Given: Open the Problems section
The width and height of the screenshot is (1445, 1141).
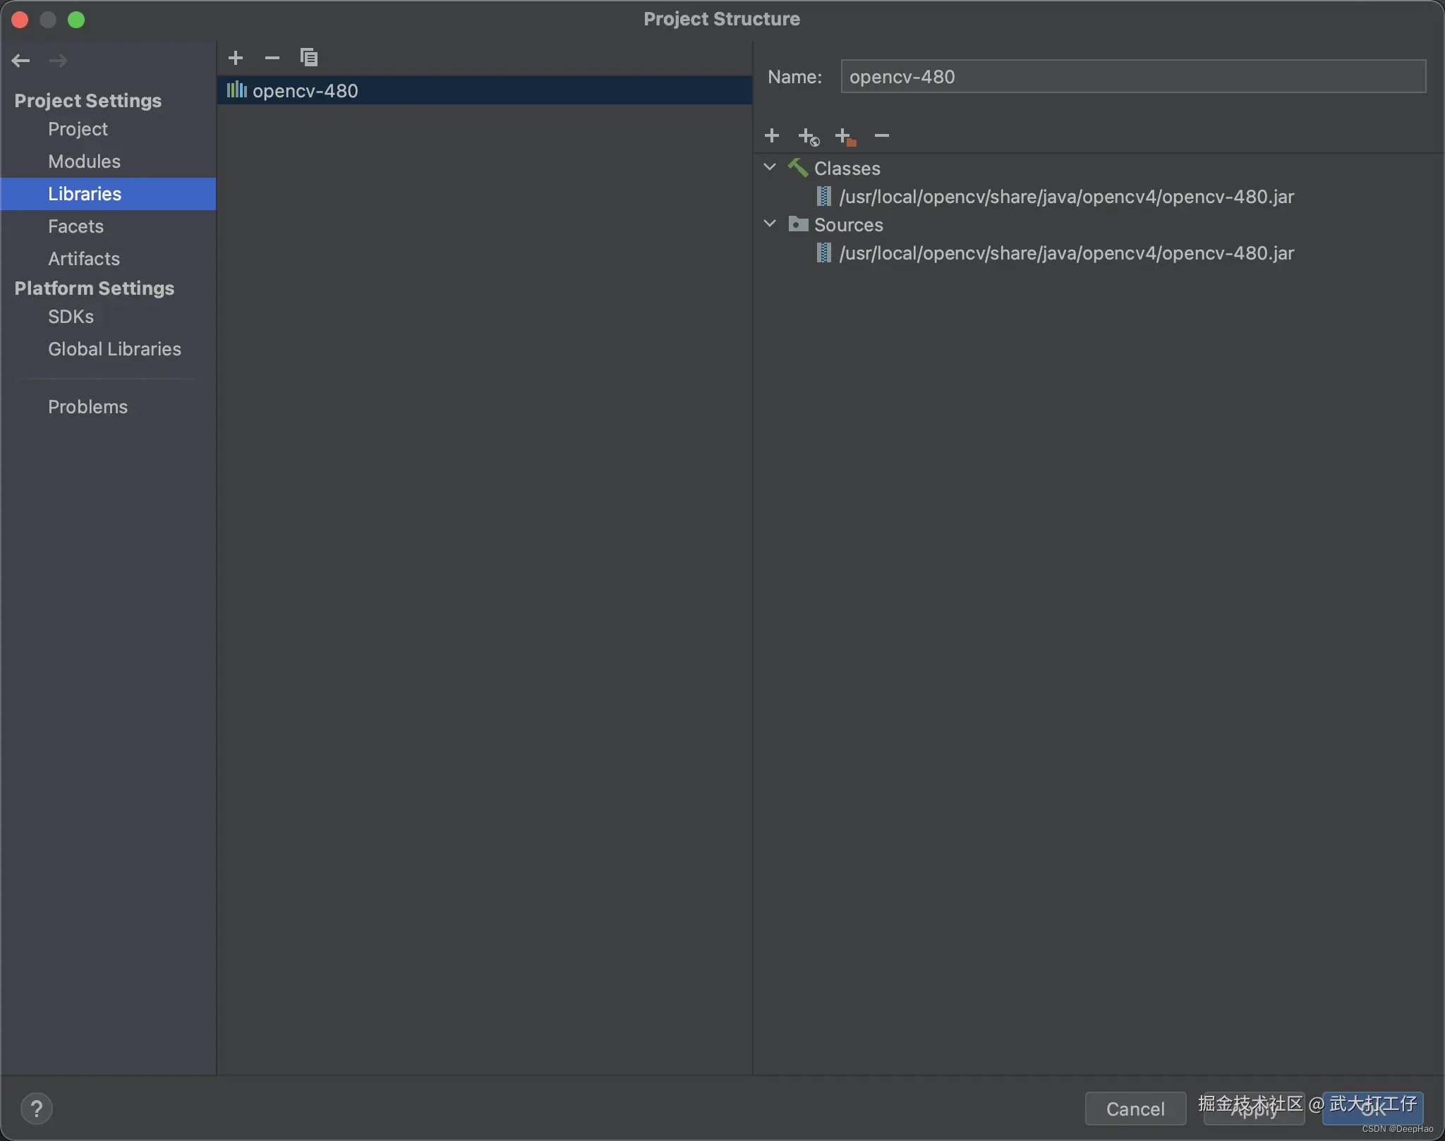Looking at the screenshot, I should (87, 407).
